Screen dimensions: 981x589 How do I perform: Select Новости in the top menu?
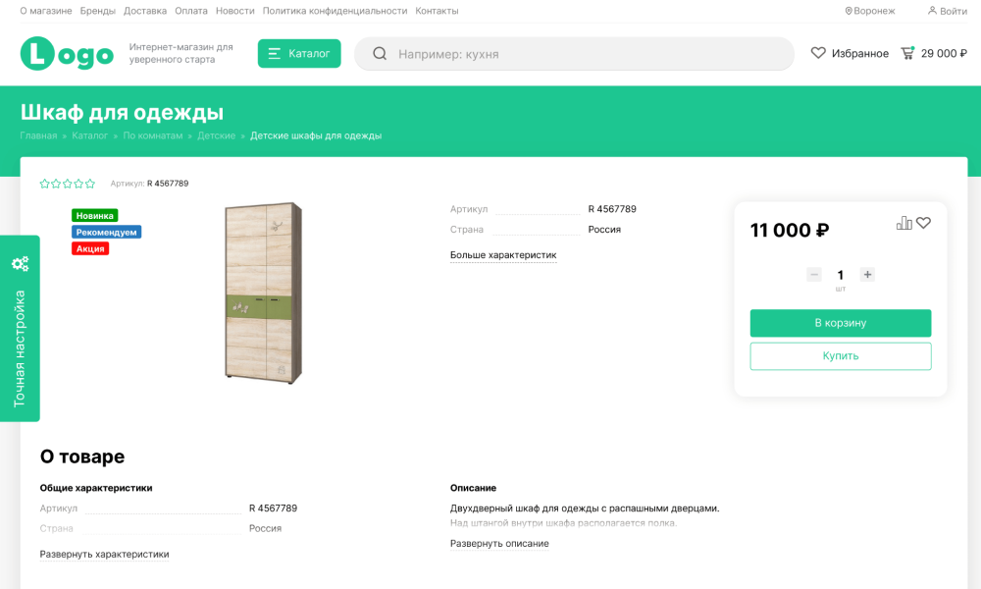232,11
